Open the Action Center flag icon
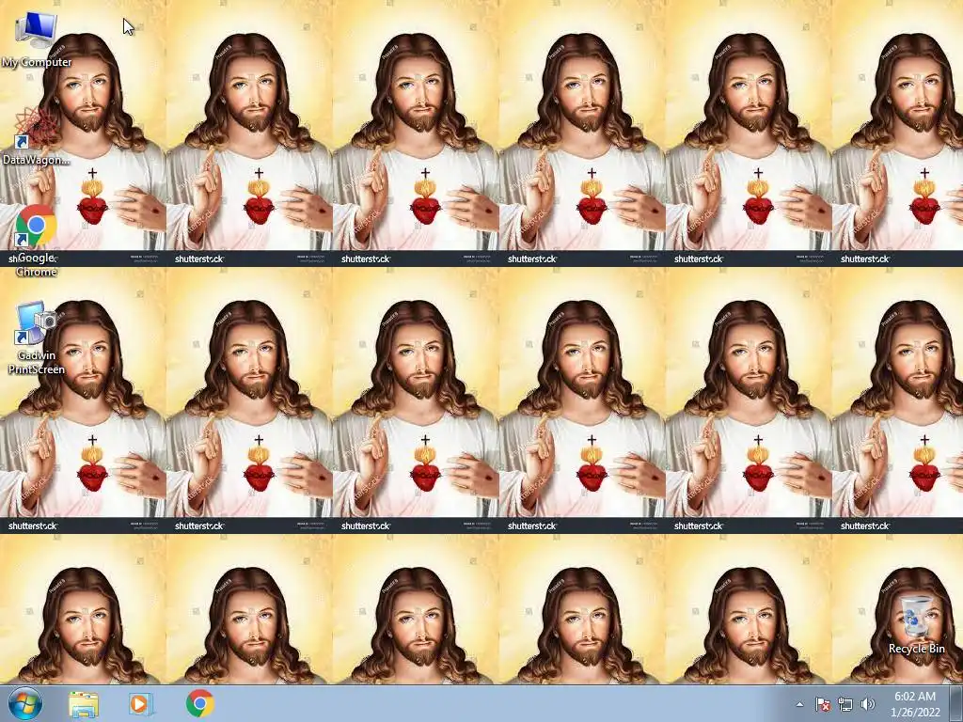The image size is (963, 722). pos(823,705)
